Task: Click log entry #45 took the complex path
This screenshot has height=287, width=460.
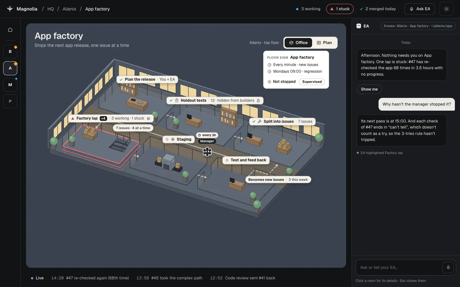Action: (169, 278)
